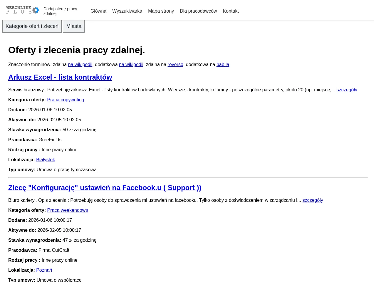Viewport: 376px width, 282px height.
Task: Open first 'na wikipedii' link for zdalna
Action: 80,64
